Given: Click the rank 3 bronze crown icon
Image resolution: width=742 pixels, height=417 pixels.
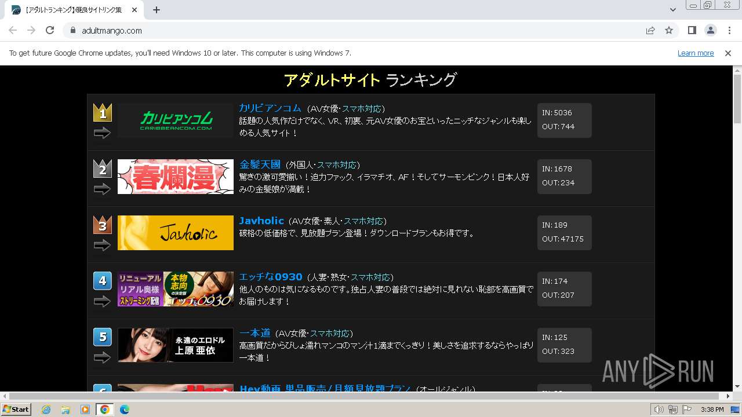Looking at the screenshot, I should (x=103, y=225).
